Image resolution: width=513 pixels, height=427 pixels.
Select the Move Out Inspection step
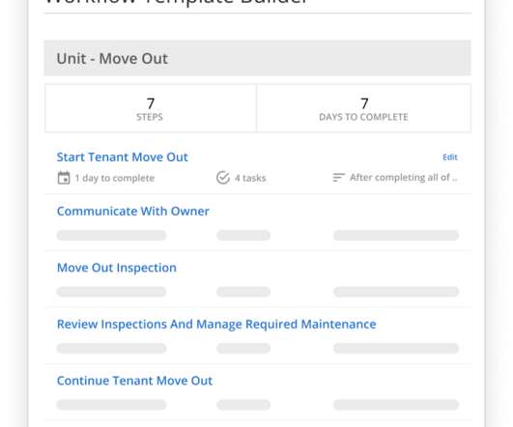click(117, 268)
